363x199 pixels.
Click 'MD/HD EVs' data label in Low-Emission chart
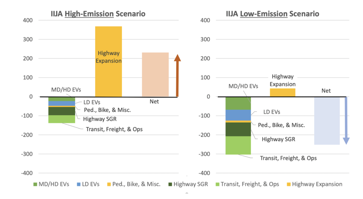pos(243,86)
